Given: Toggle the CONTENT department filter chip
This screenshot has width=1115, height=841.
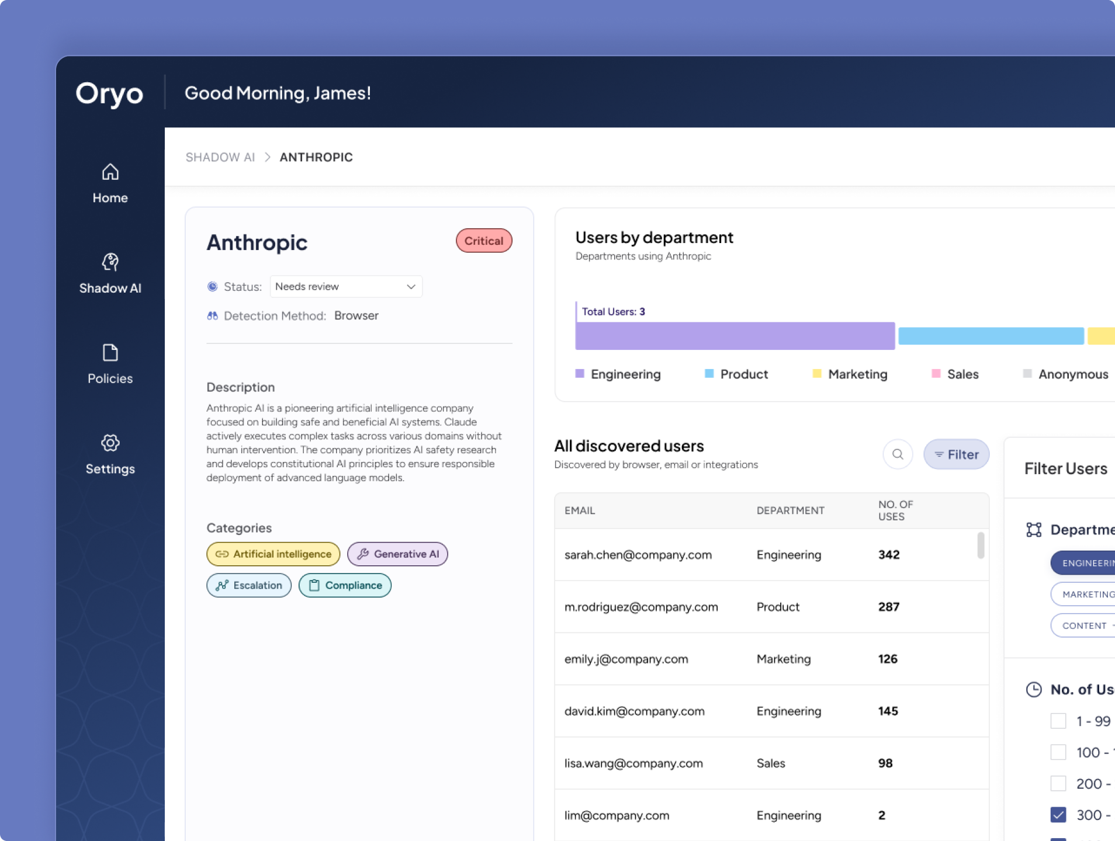Looking at the screenshot, I should (1083, 625).
